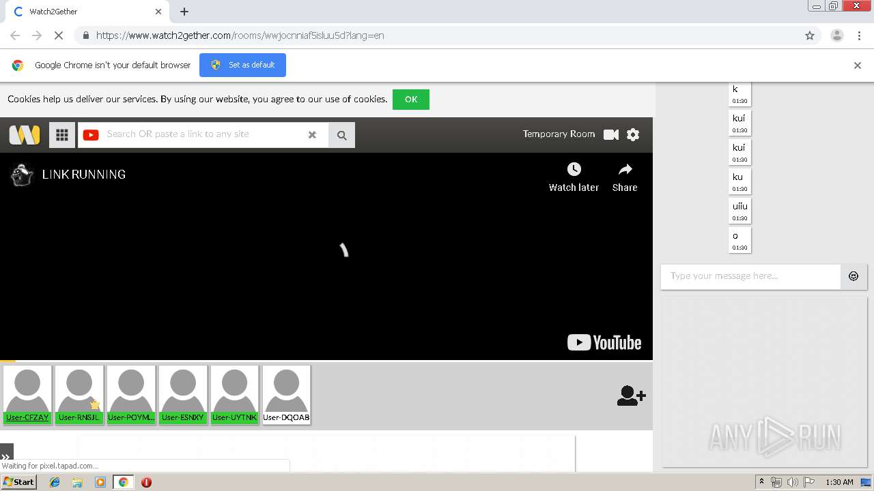Focus the video search input box
Screen dimensions: 874x491
coord(203,134)
